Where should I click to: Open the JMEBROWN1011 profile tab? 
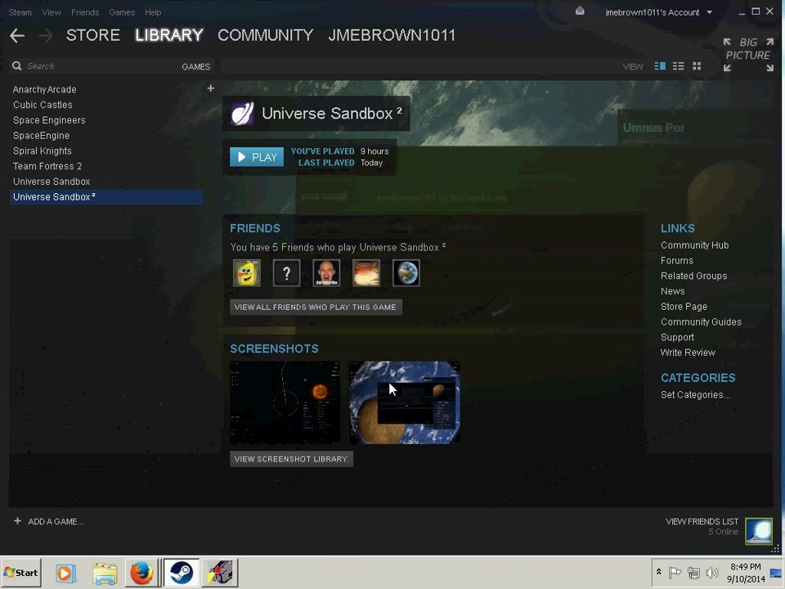point(392,35)
